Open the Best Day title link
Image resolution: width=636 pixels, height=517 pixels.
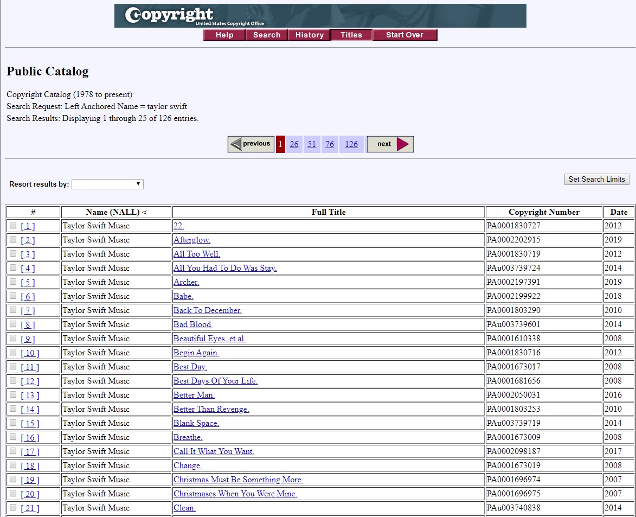(x=190, y=367)
